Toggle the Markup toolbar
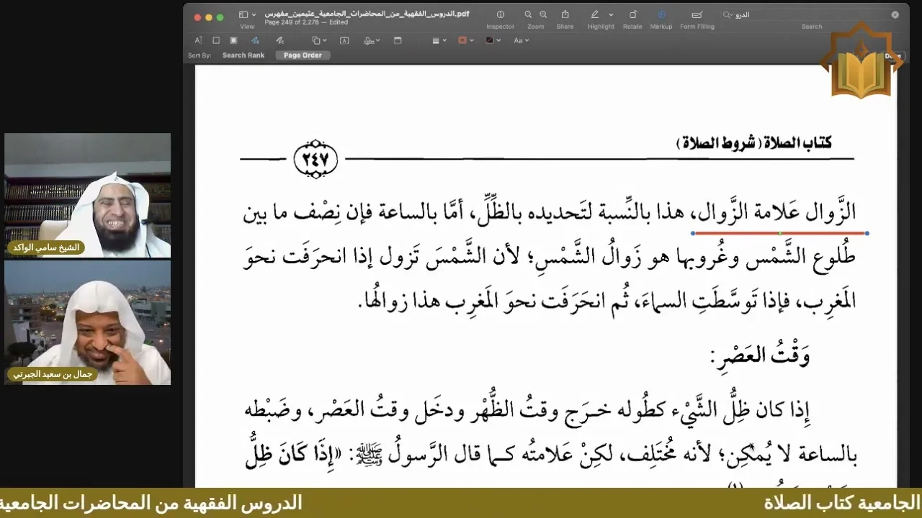The width and height of the screenshot is (922, 518). coord(661,14)
